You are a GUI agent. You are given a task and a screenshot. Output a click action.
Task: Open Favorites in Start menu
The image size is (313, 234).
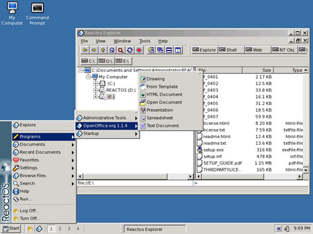coord(43,160)
